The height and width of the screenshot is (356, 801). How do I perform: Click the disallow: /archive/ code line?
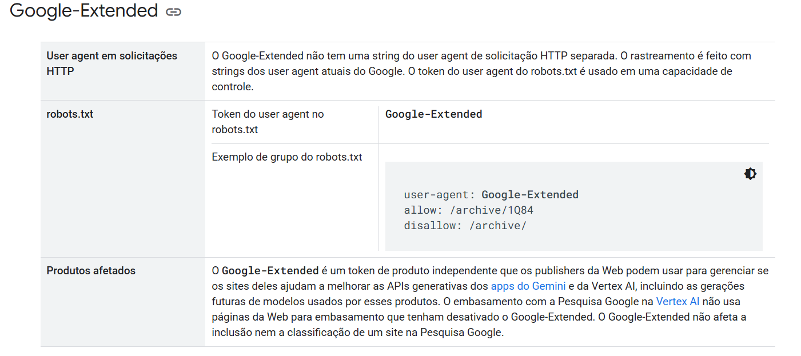(465, 226)
